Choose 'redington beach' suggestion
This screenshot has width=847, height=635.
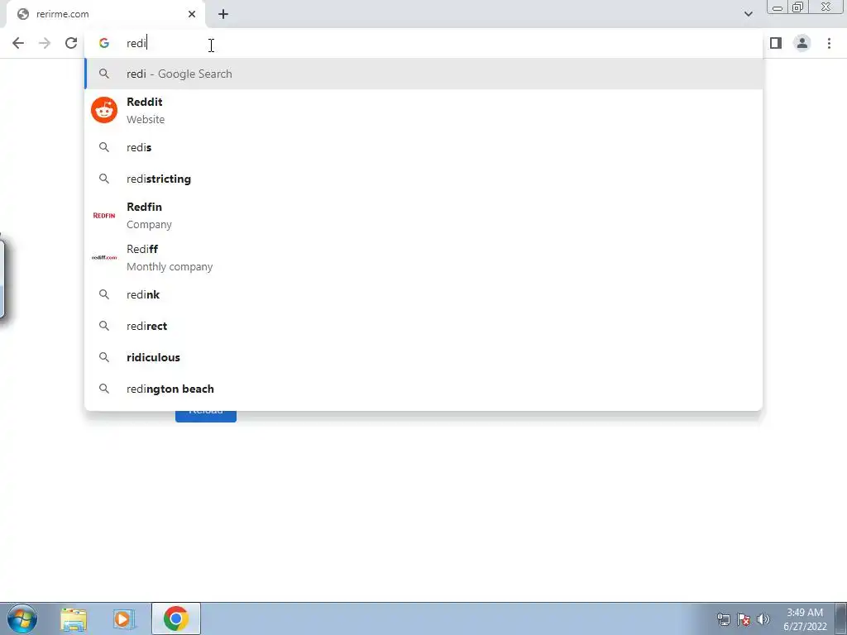point(423,389)
